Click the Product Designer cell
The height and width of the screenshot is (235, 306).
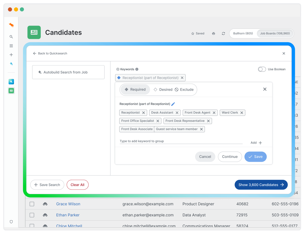coord(198,204)
